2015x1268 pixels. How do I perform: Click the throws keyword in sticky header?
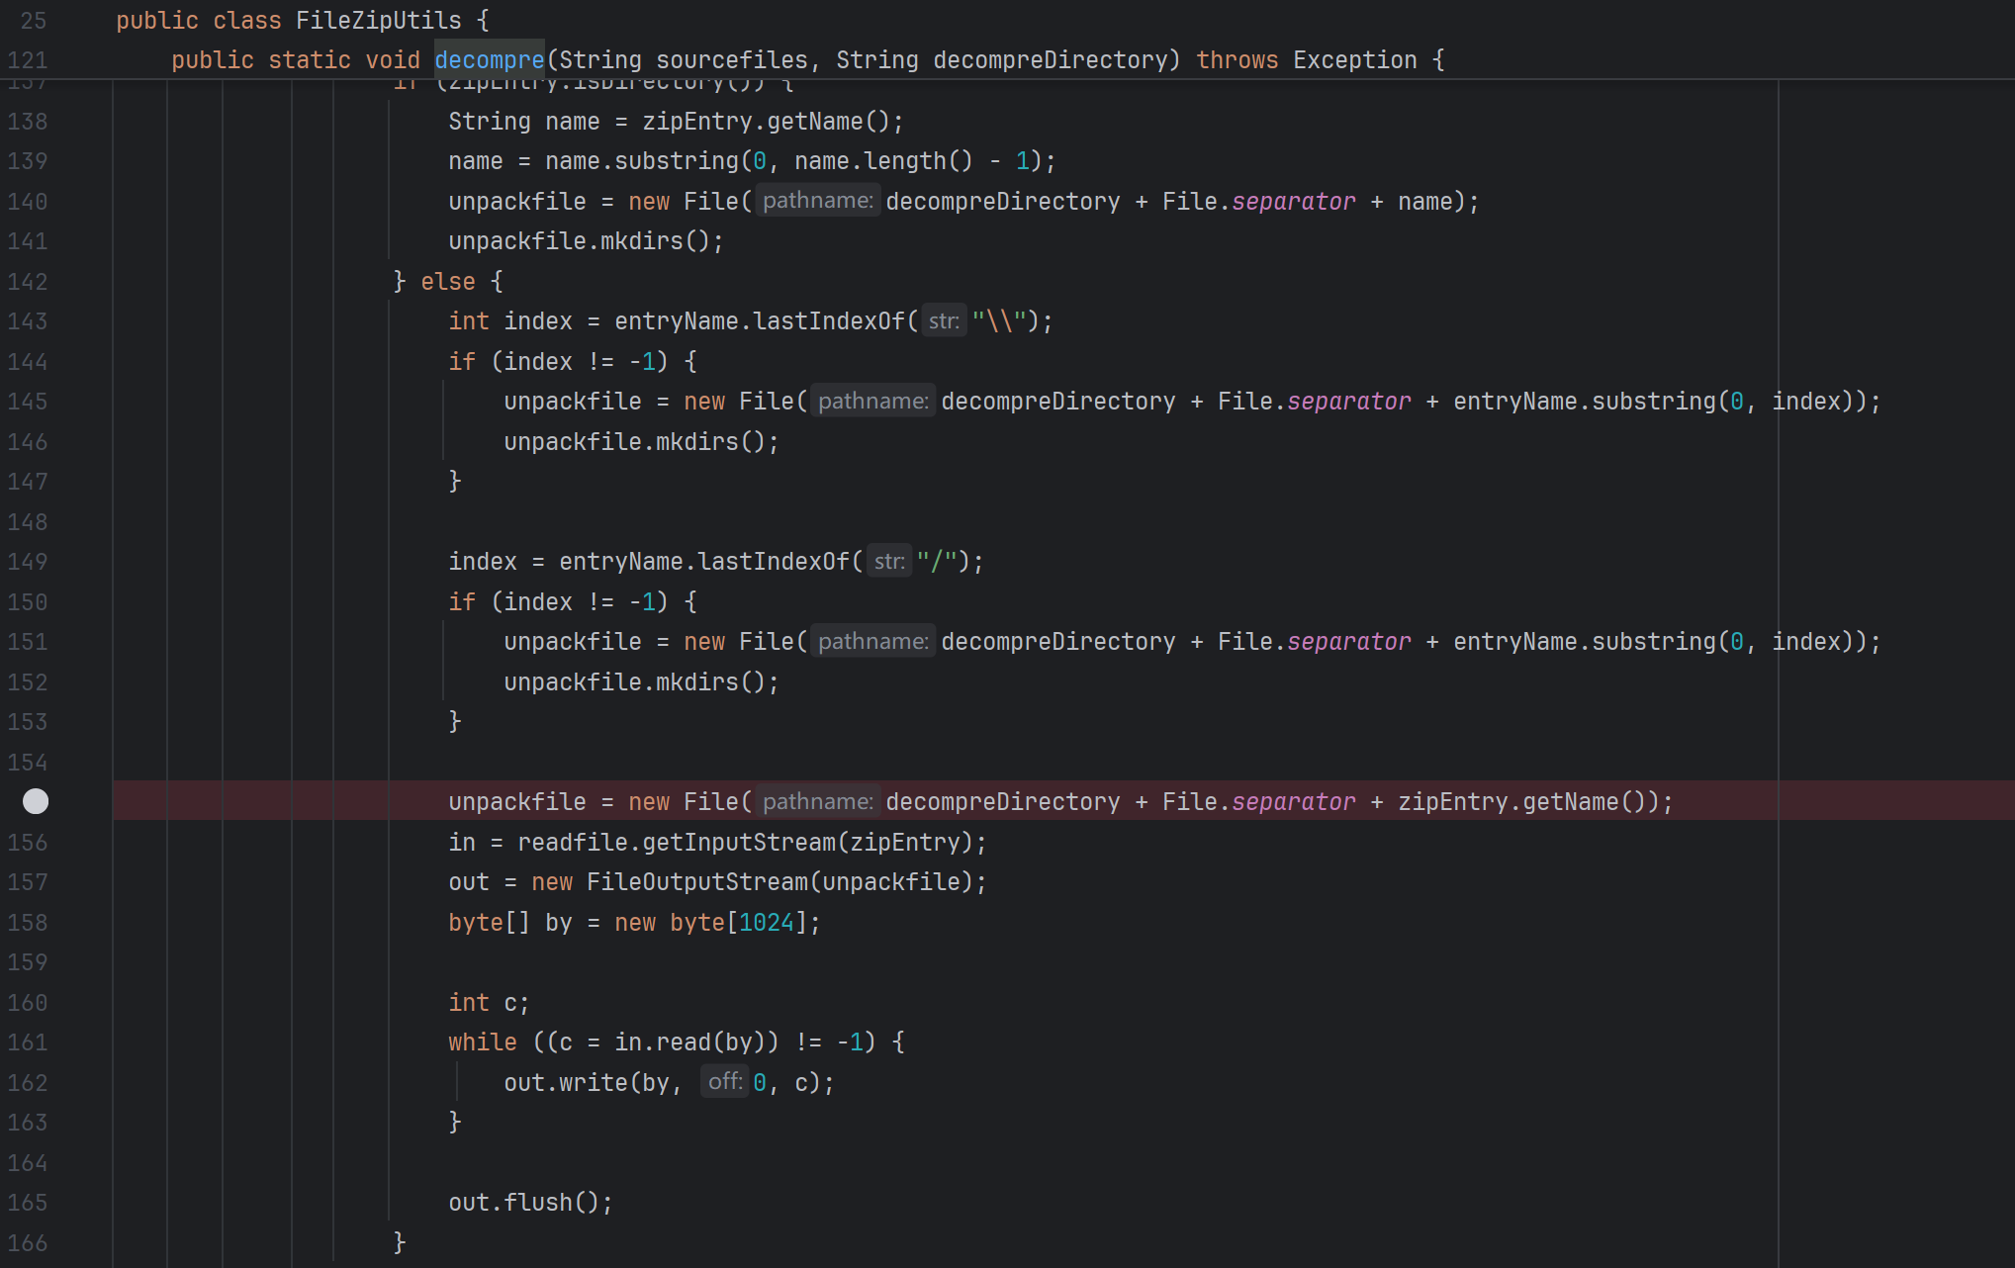click(1236, 60)
